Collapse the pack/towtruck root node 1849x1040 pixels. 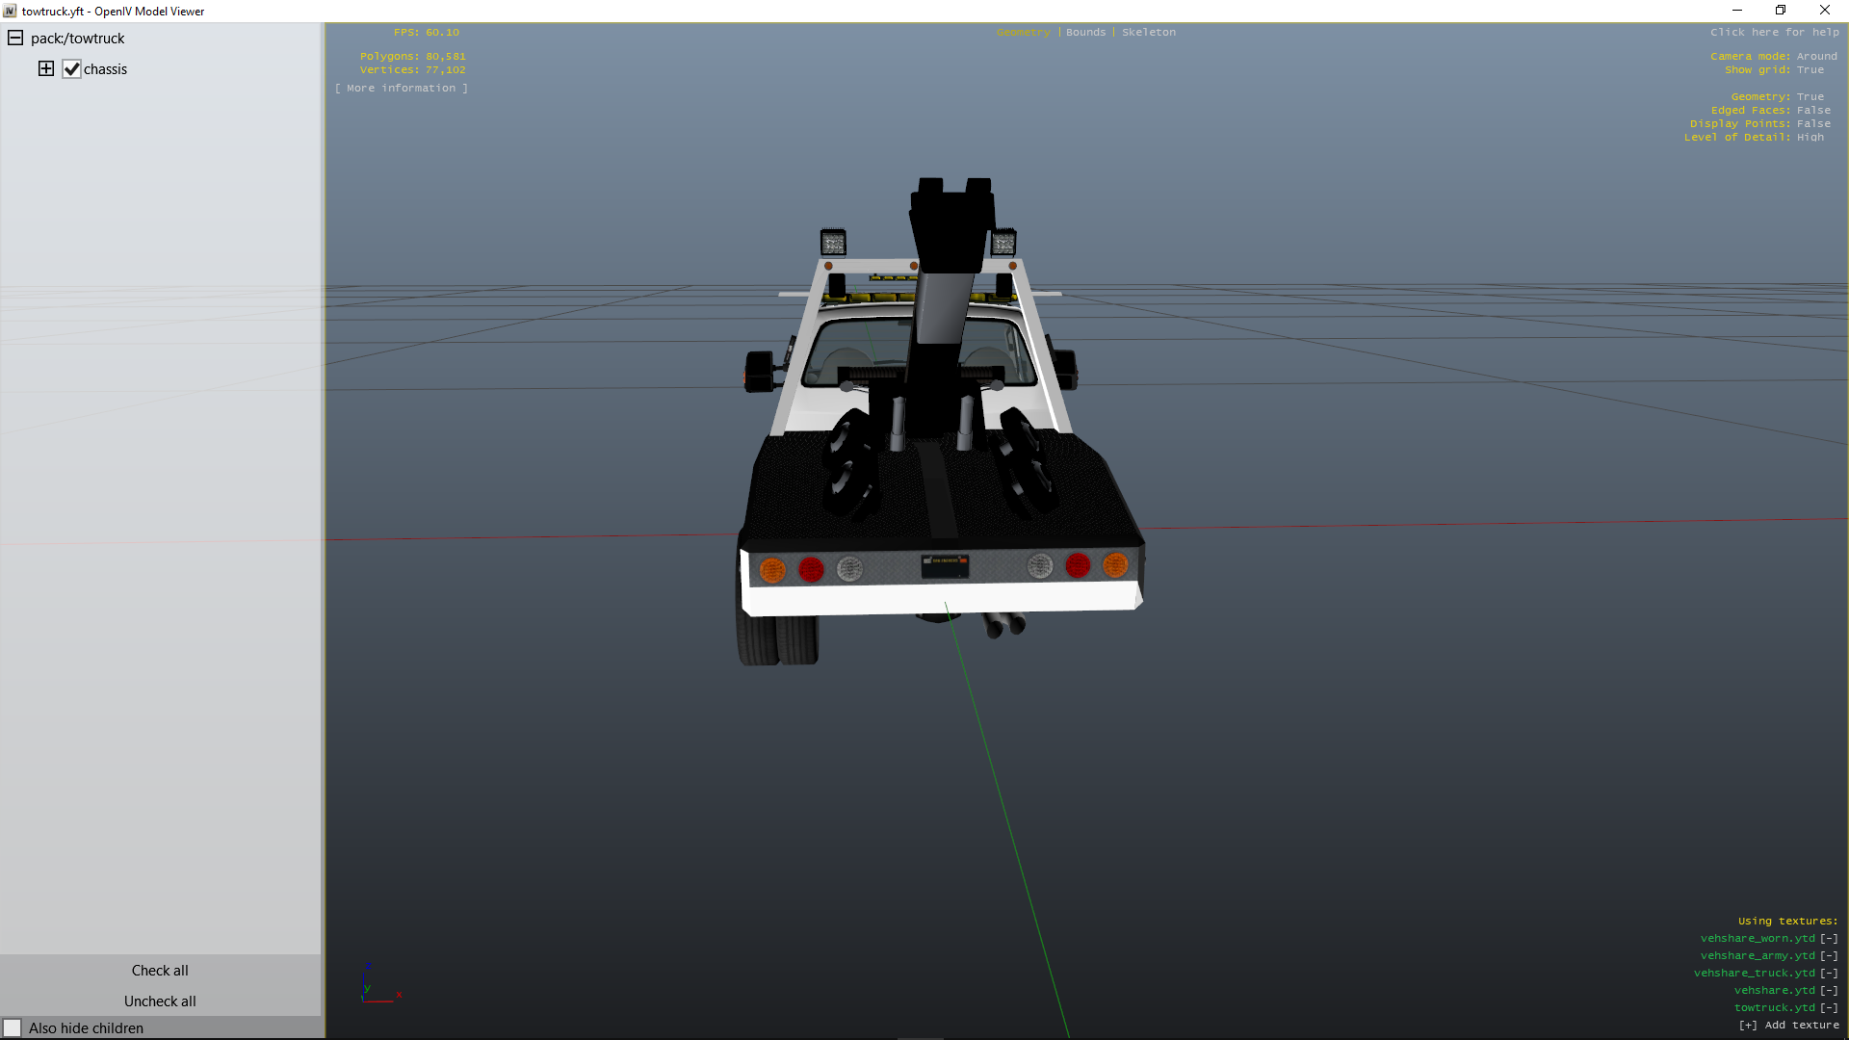click(15, 38)
